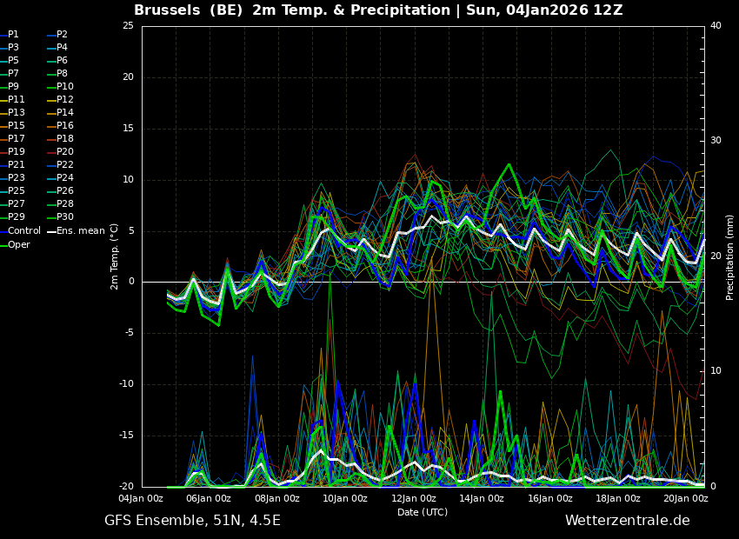Click the 08Jan 00z axis label

276,498
